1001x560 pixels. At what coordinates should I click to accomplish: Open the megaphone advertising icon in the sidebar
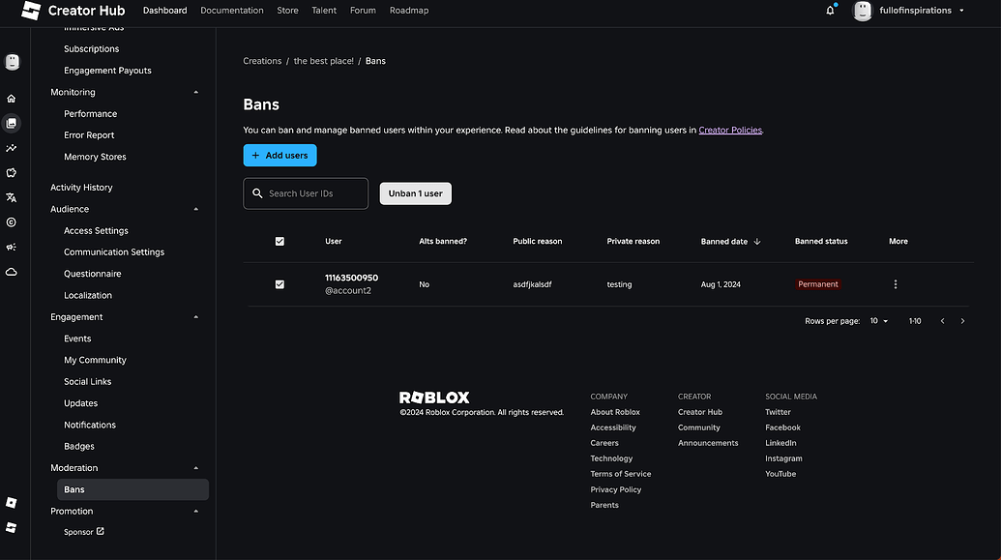(x=12, y=247)
